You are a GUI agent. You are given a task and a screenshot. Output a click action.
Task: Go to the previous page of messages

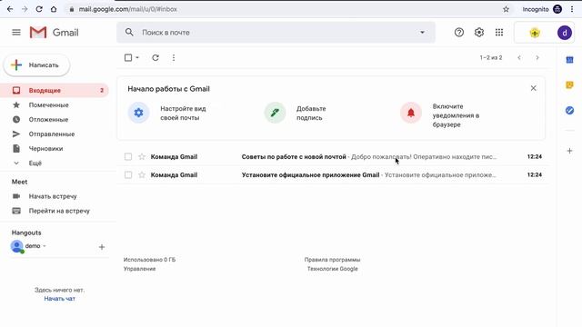point(519,57)
